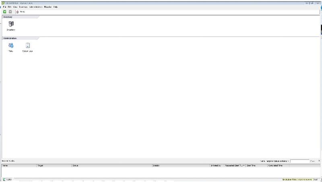Click the vSphere Client title bar icon

coord(3,3)
